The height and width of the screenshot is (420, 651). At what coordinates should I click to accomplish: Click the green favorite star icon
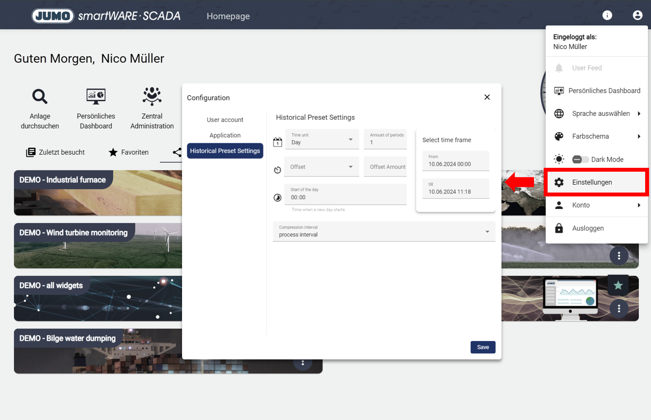618,286
